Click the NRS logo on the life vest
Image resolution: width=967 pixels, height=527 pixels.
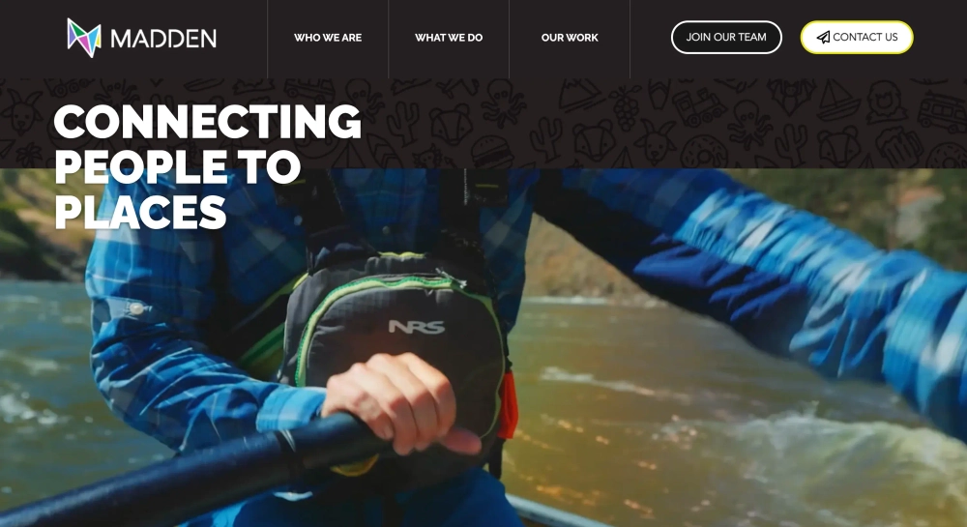point(416,327)
